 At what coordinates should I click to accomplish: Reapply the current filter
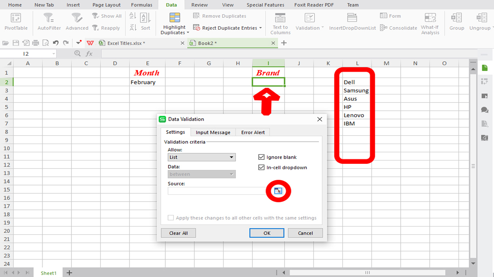pyautogui.click(x=106, y=28)
